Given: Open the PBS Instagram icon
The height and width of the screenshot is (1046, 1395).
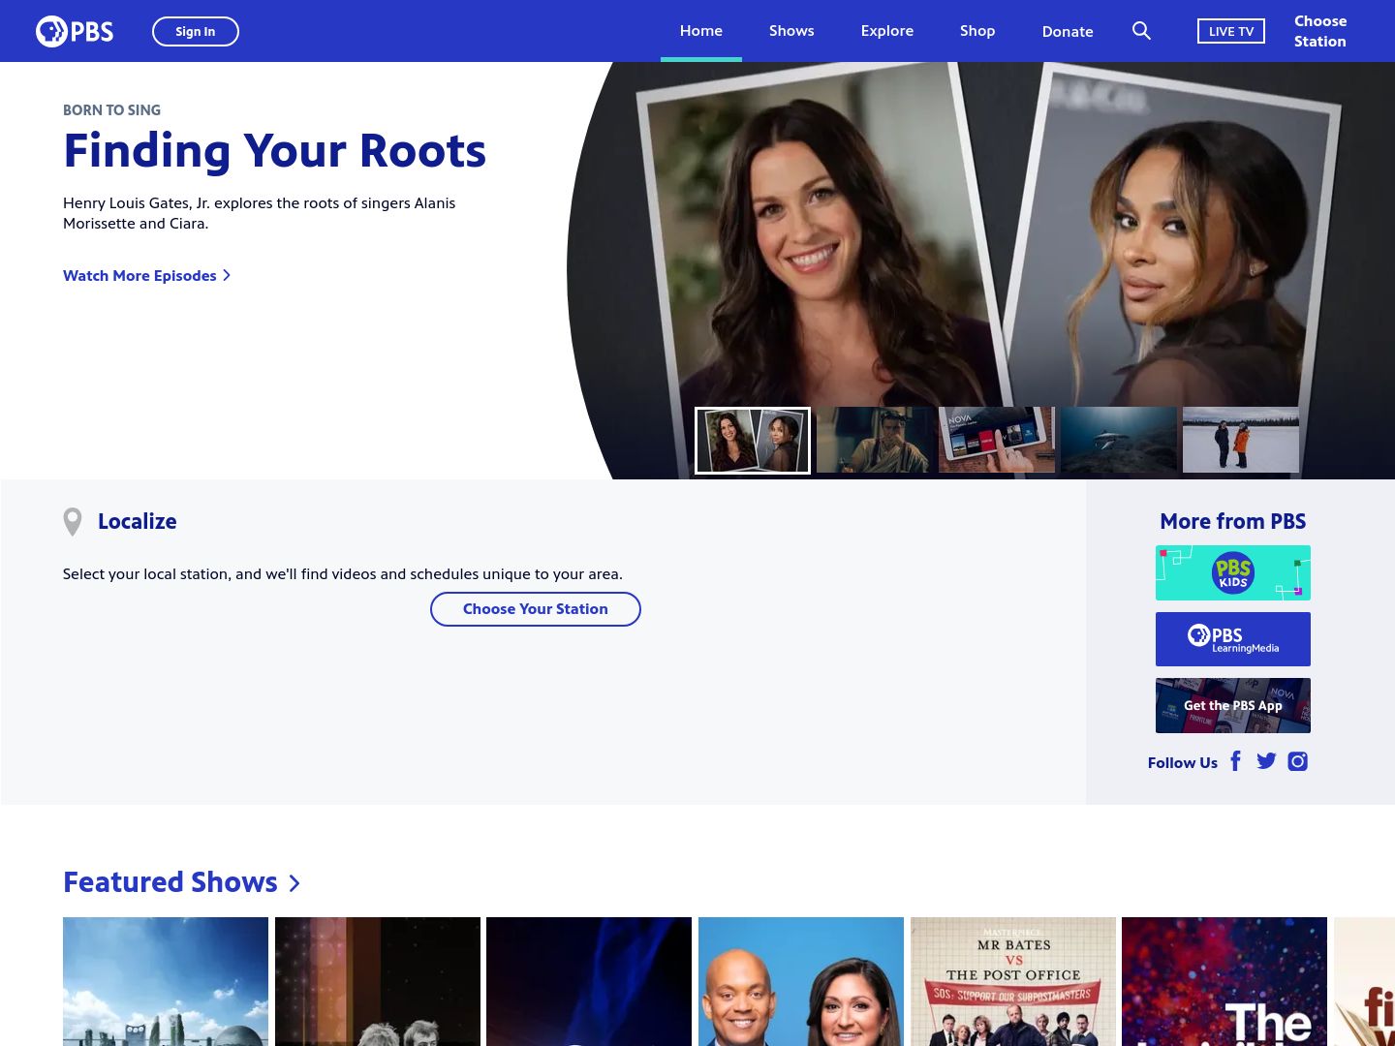Looking at the screenshot, I should click(x=1297, y=761).
